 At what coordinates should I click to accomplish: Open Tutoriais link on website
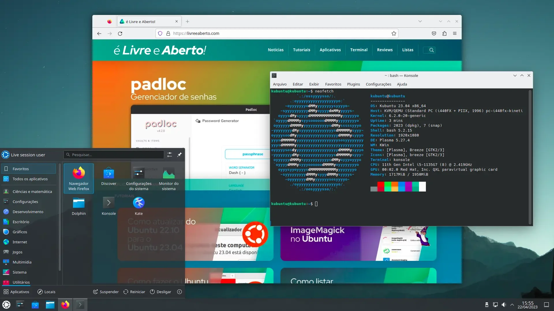pyautogui.click(x=302, y=50)
